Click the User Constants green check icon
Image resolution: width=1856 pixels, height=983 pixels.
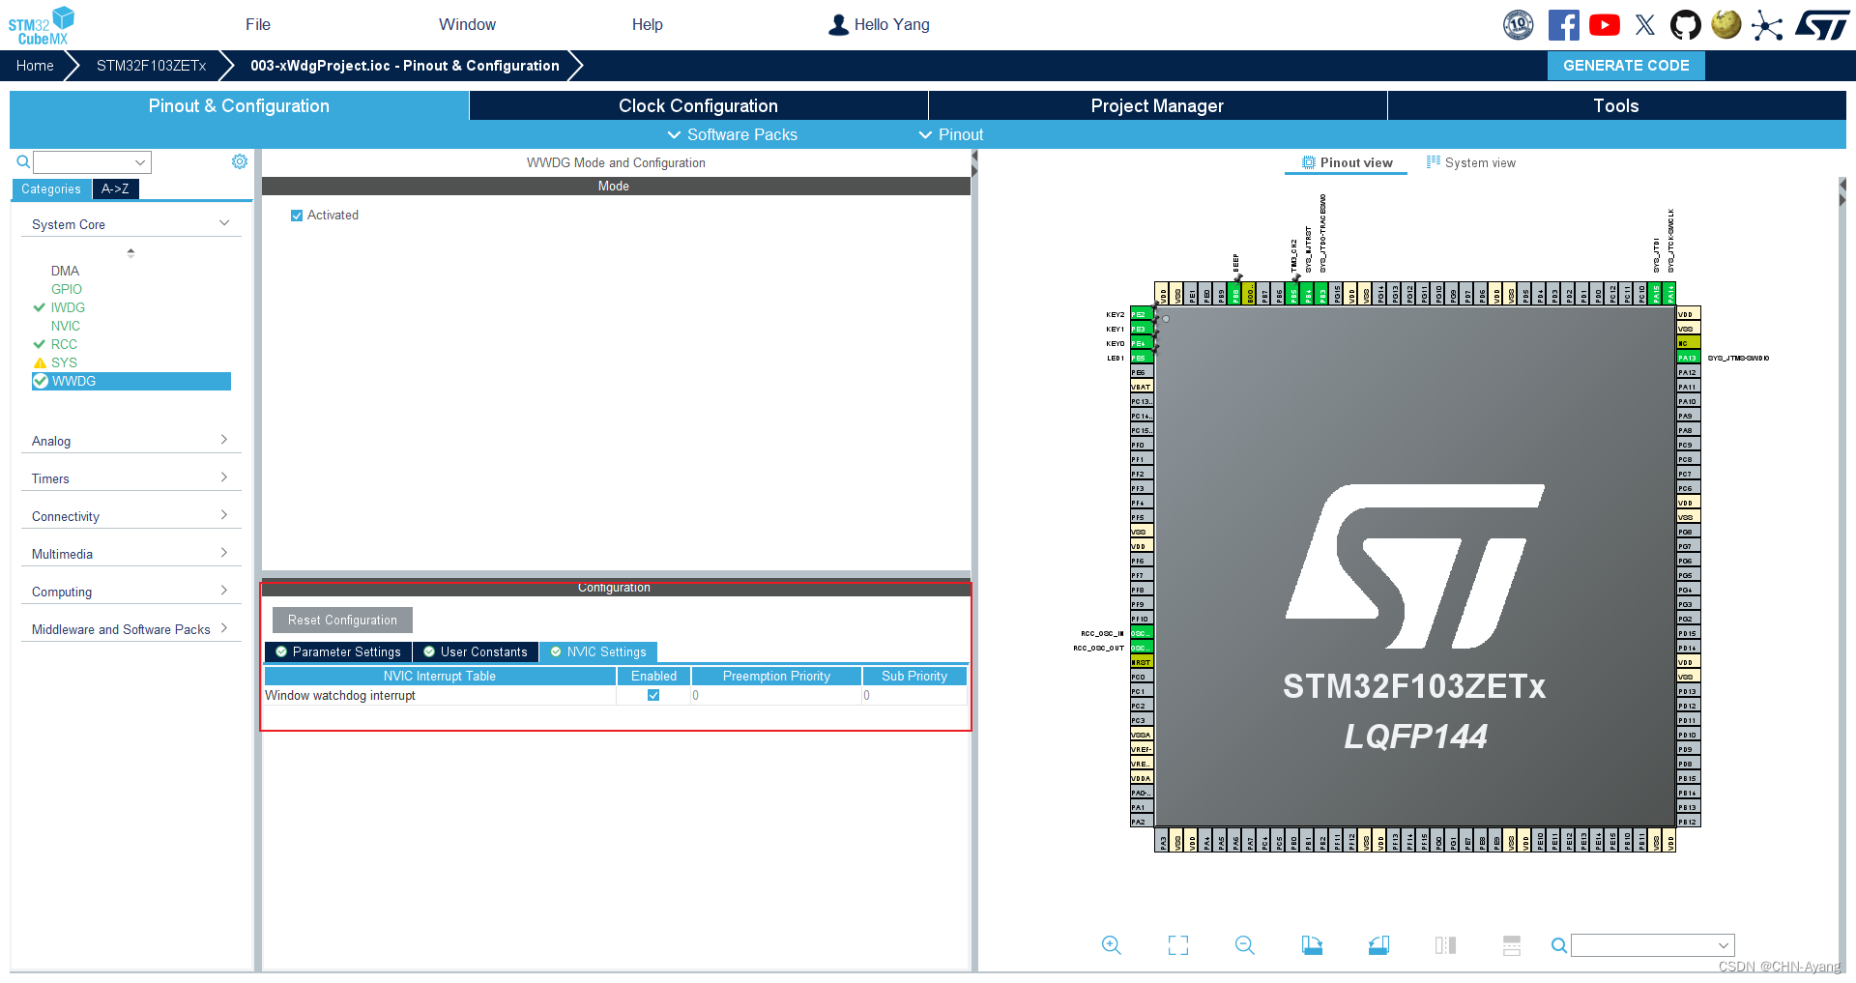[x=429, y=652]
